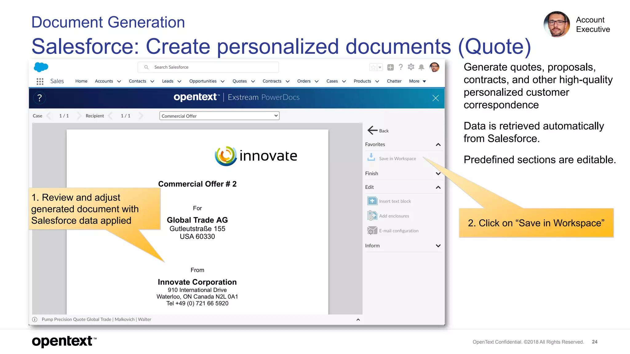The image size is (630, 354).
Task: Open the Salesforce app launcher grid
Action: tap(40, 81)
